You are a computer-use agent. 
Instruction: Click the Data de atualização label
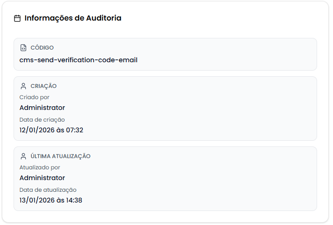(x=48, y=190)
